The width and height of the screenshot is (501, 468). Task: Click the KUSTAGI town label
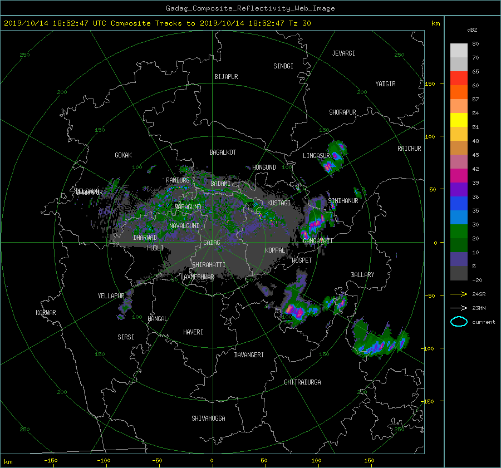(x=279, y=203)
